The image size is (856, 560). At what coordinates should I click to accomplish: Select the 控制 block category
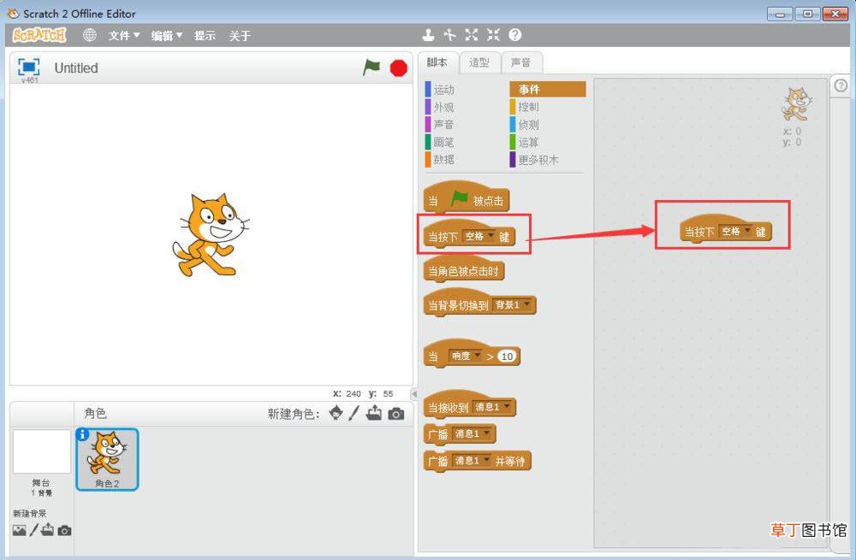pos(528,107)
